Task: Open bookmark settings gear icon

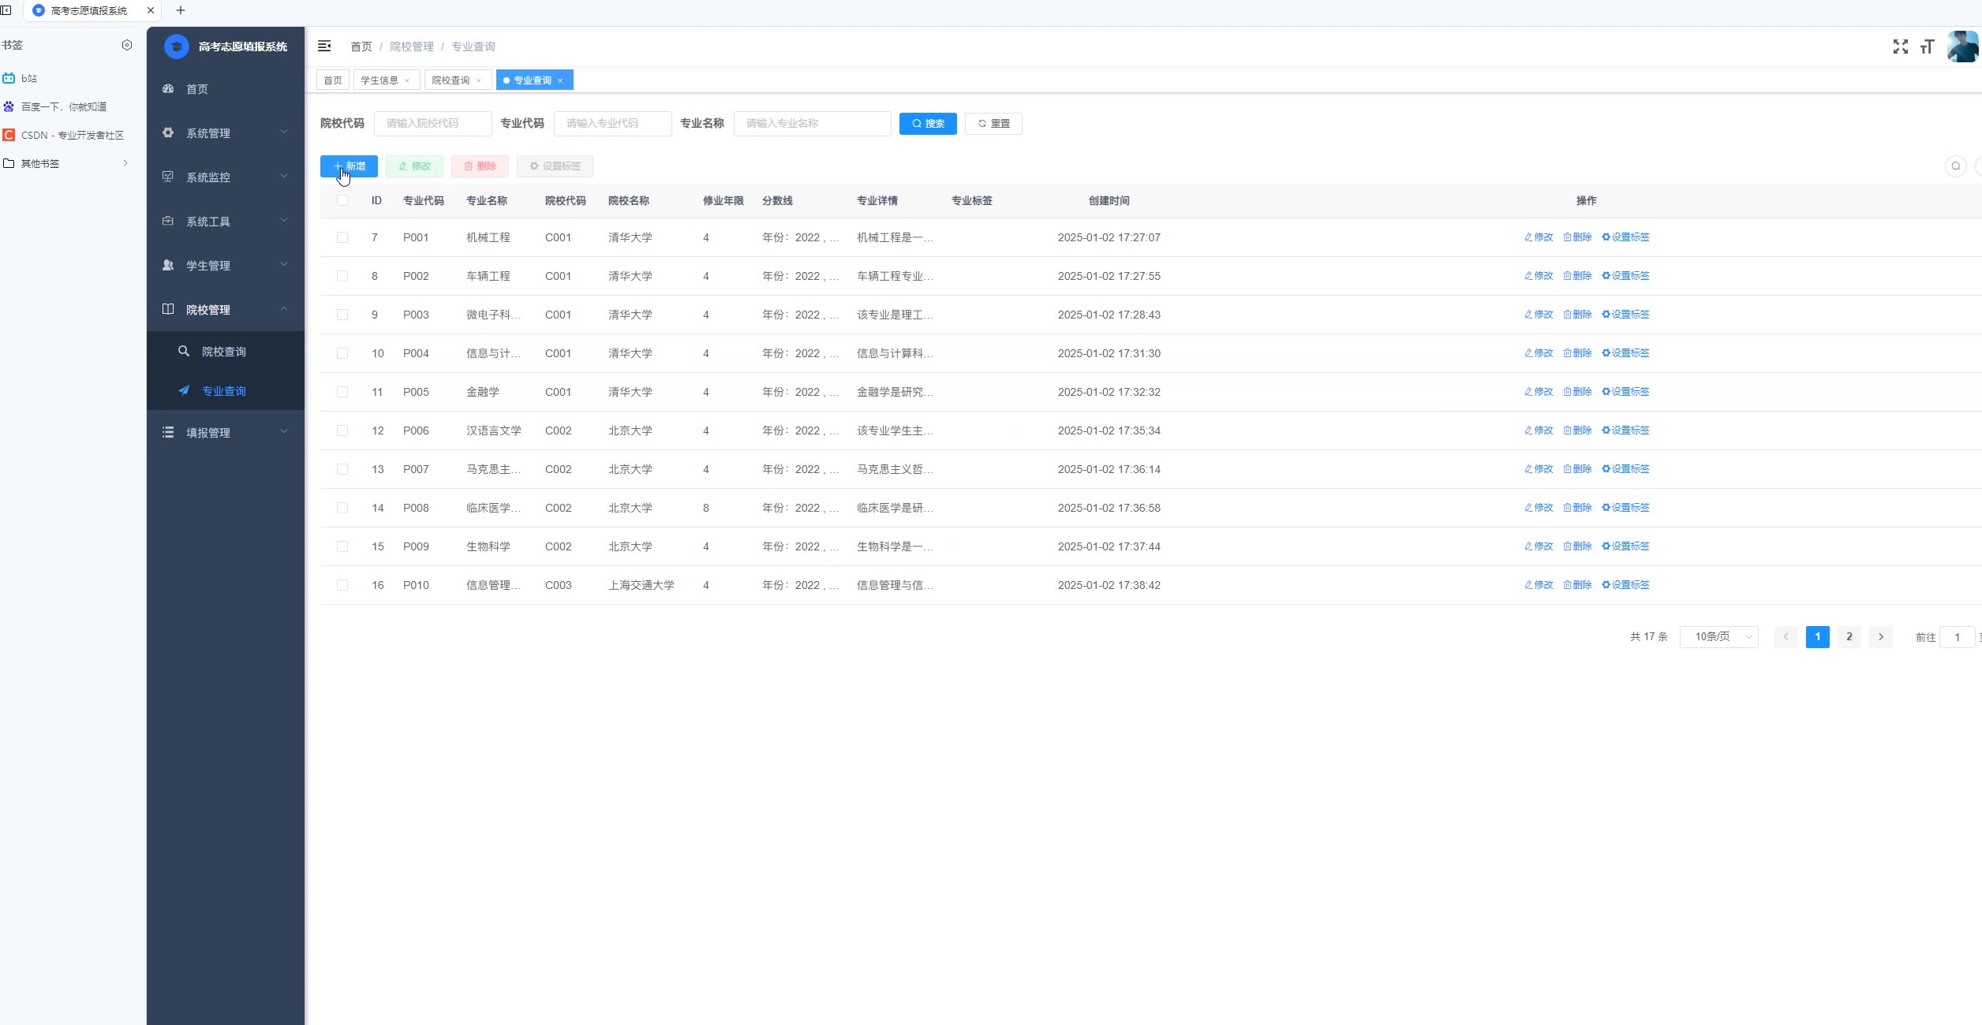Action: [127, 45]
